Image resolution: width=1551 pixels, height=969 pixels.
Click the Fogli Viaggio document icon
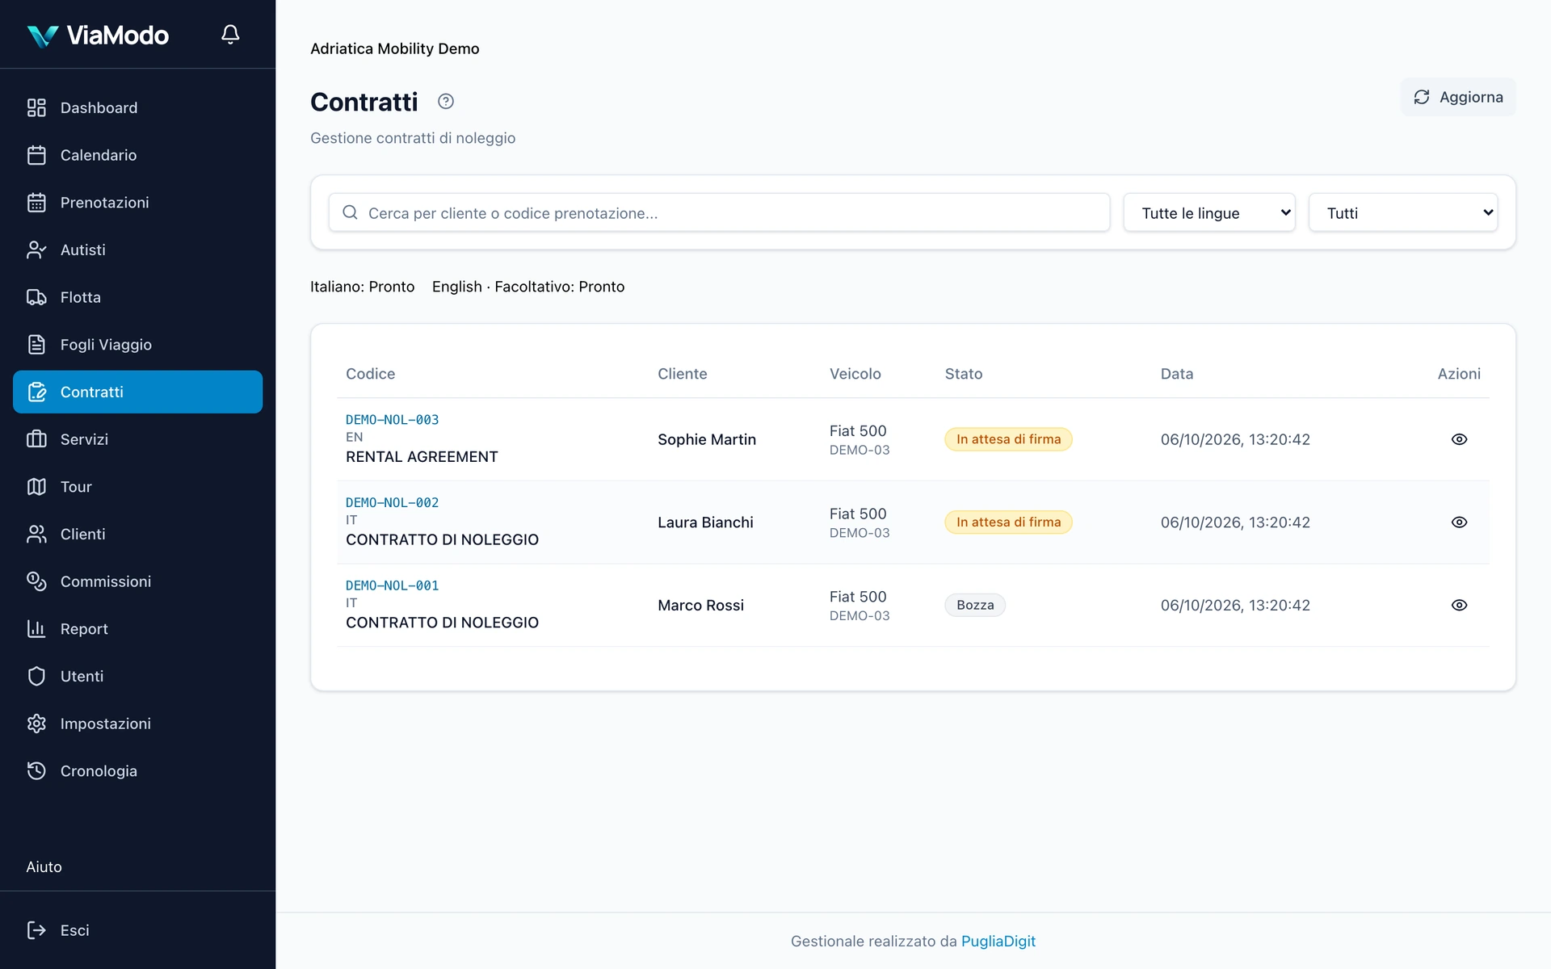click(36, 345)
